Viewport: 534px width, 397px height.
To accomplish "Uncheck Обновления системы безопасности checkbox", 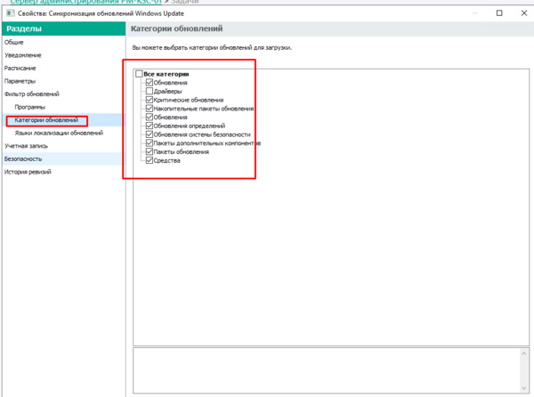I will click(x=150, y=134).
